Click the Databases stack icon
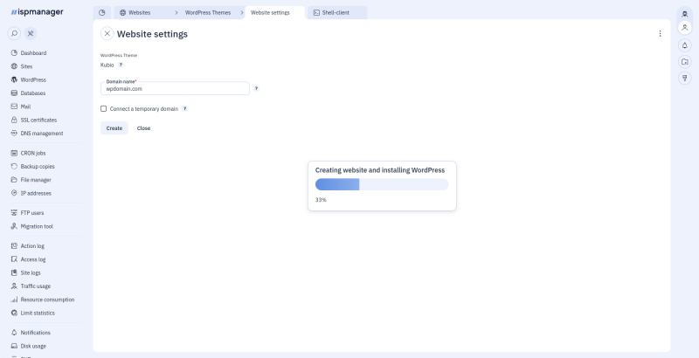Viewport: 699px width, 358px height. click(x=14, y=93)
